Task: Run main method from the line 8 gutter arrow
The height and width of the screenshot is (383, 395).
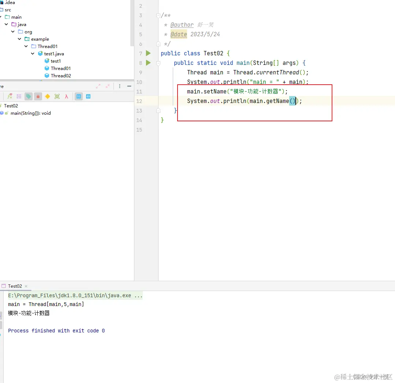Action: (x=148, y=63)
